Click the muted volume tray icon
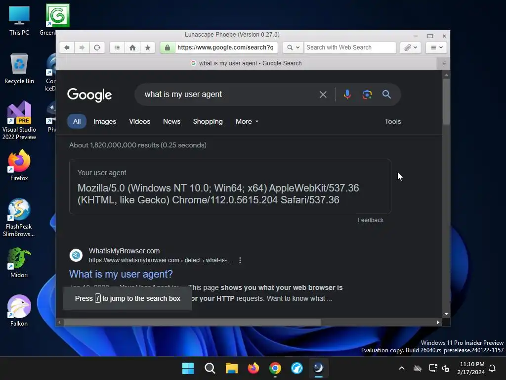The width and height of the screenshot is (506, 380). click(446, 368)
